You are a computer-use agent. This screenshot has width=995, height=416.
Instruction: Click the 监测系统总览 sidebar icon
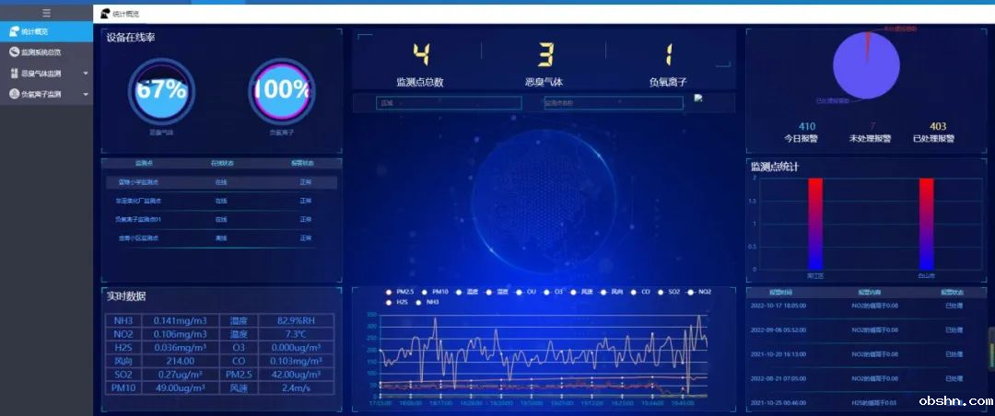point(14,52)
